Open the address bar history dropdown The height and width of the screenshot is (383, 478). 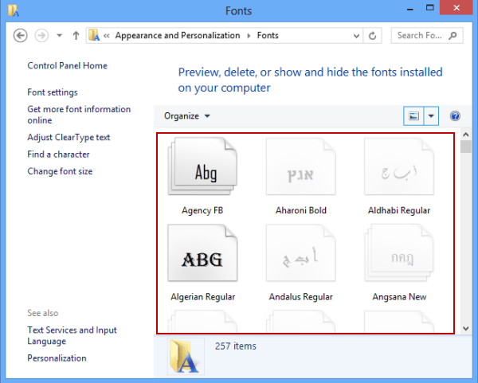(356, 36)
